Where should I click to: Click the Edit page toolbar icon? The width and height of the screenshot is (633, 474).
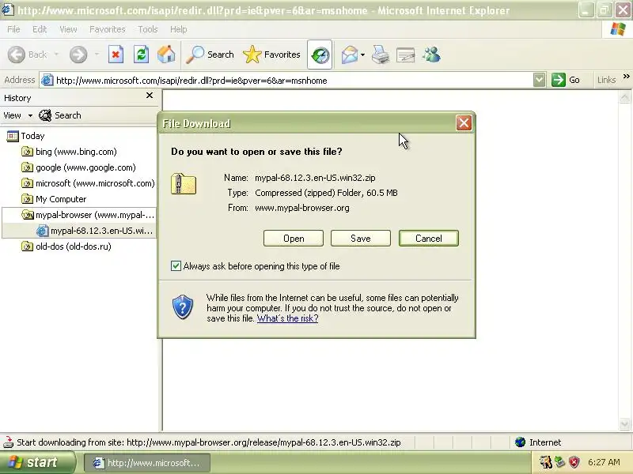tap(406, 55)
